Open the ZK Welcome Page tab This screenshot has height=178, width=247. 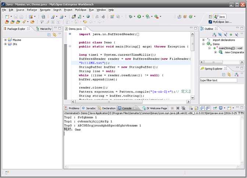(x=155, y=108)
